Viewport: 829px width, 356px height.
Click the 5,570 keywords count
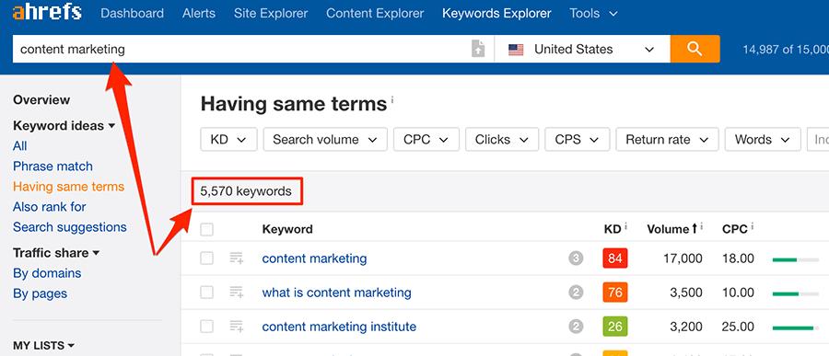point(246,191)
